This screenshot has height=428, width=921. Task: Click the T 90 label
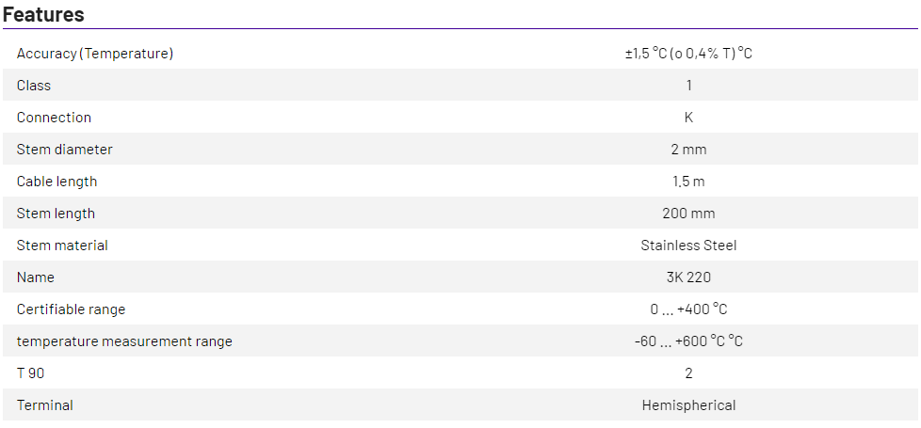click(30, 373)
